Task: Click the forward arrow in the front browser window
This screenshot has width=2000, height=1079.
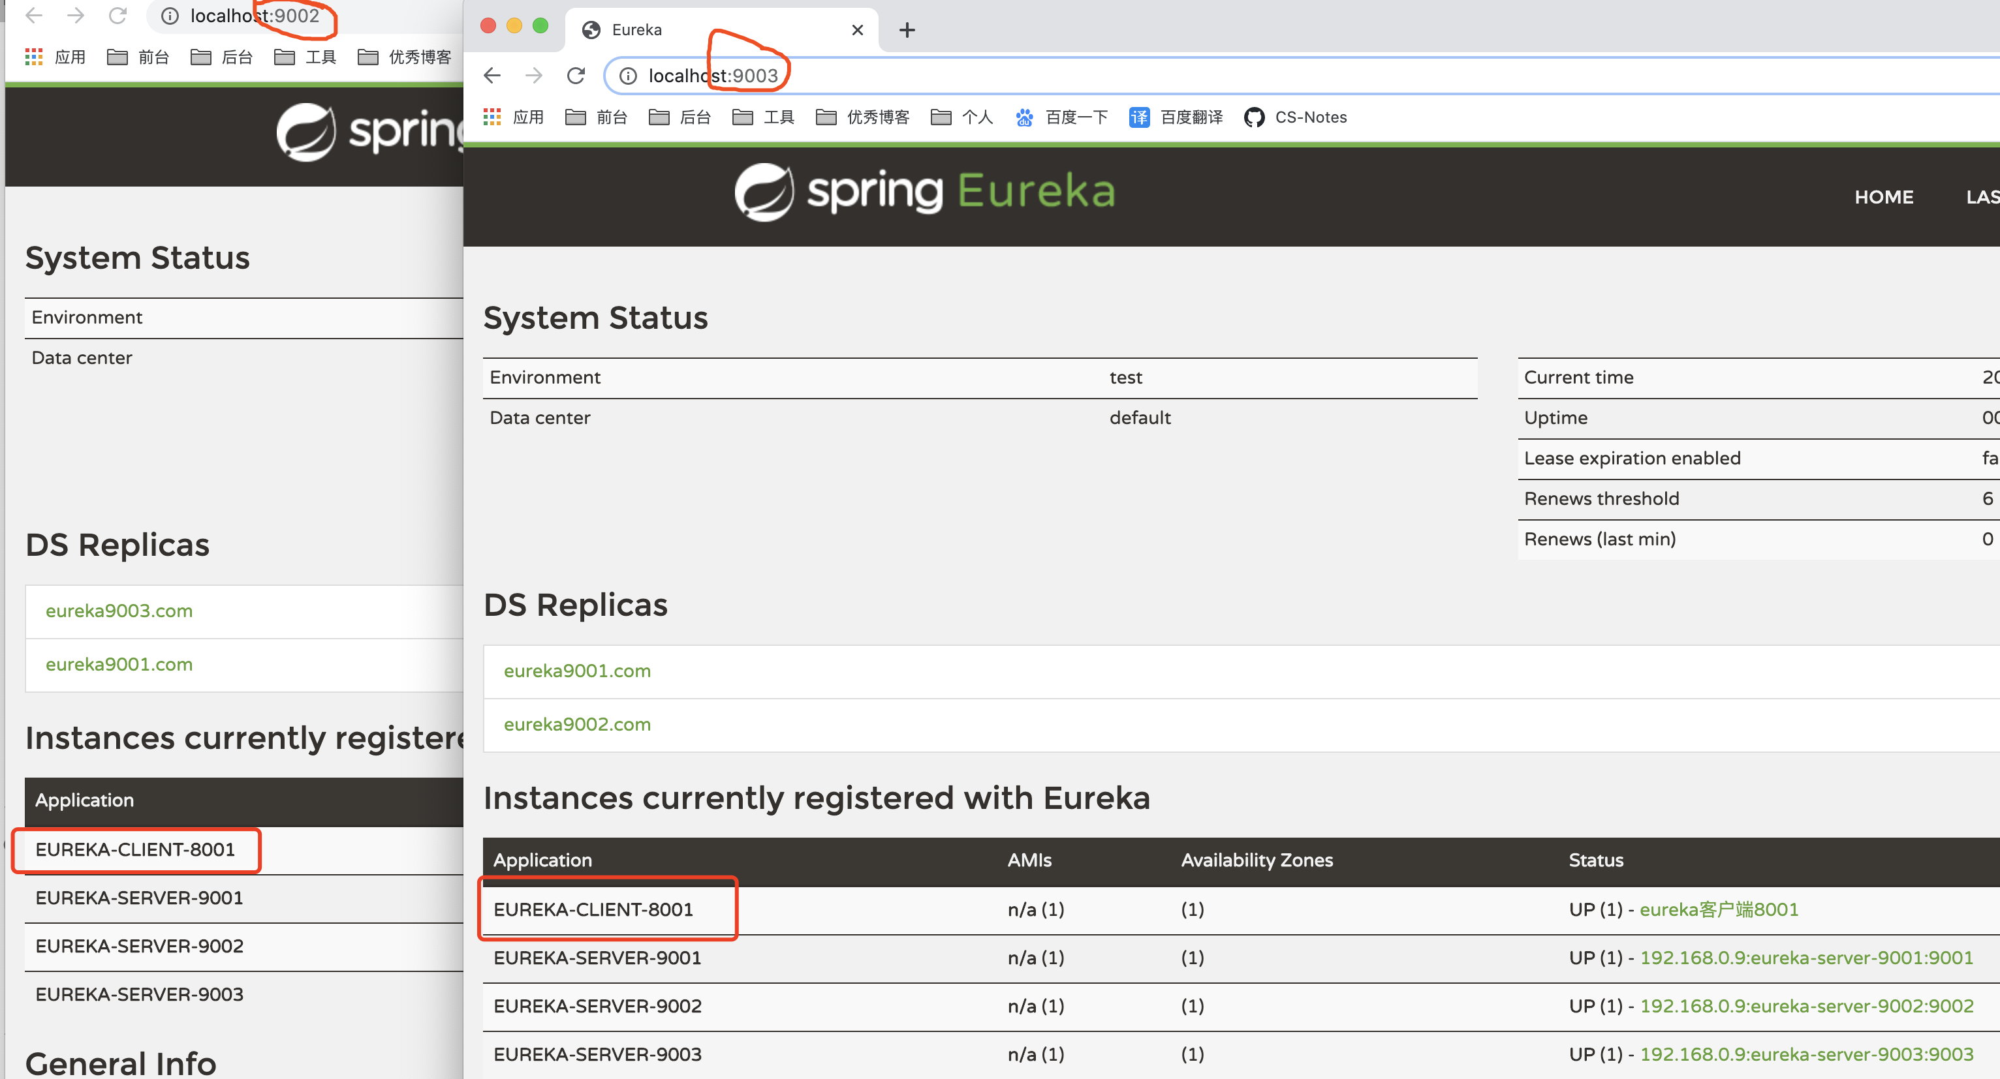Action: (x=533, y=75)
